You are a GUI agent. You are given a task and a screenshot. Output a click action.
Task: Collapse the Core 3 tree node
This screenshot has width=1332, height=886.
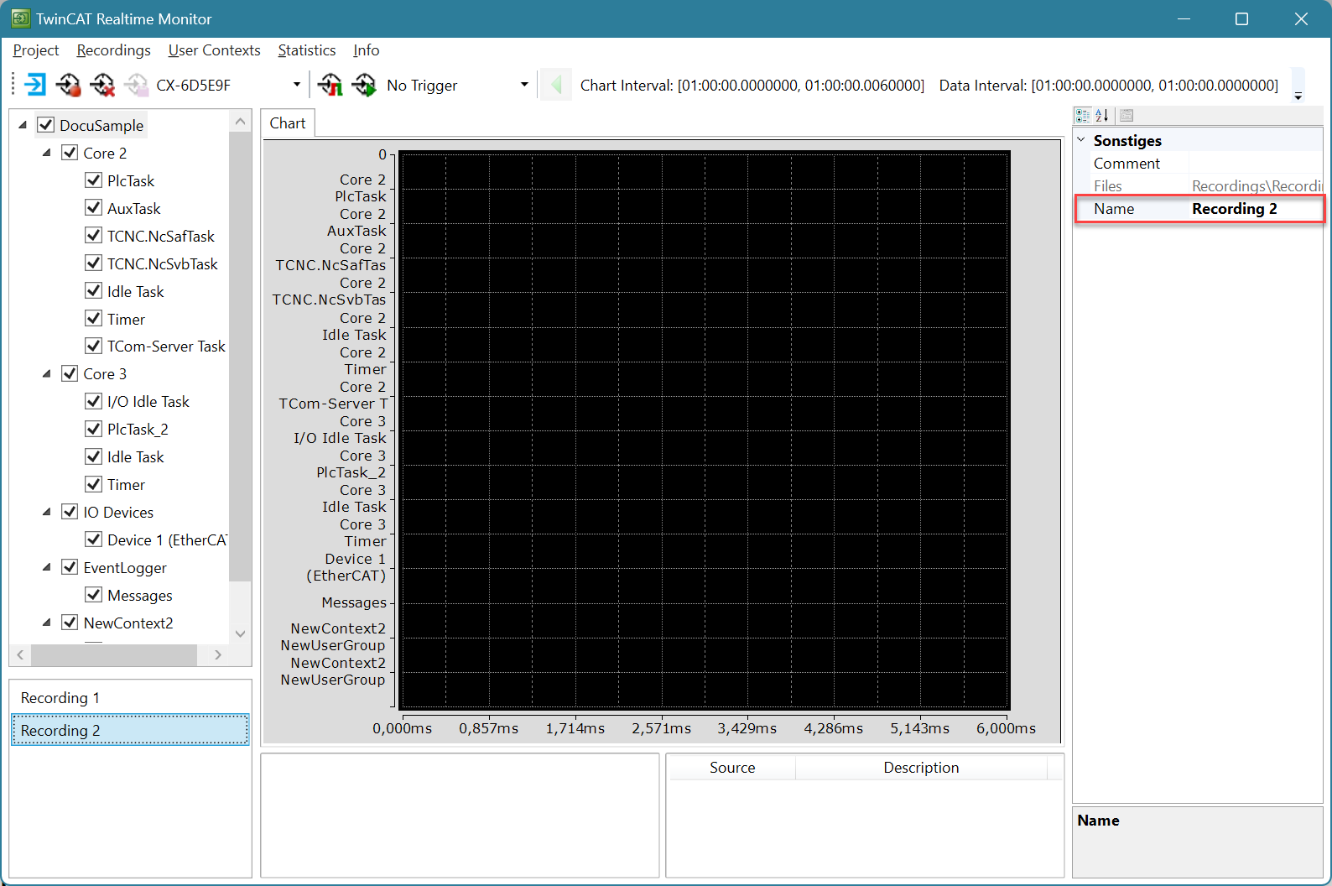tap(47, 373)
